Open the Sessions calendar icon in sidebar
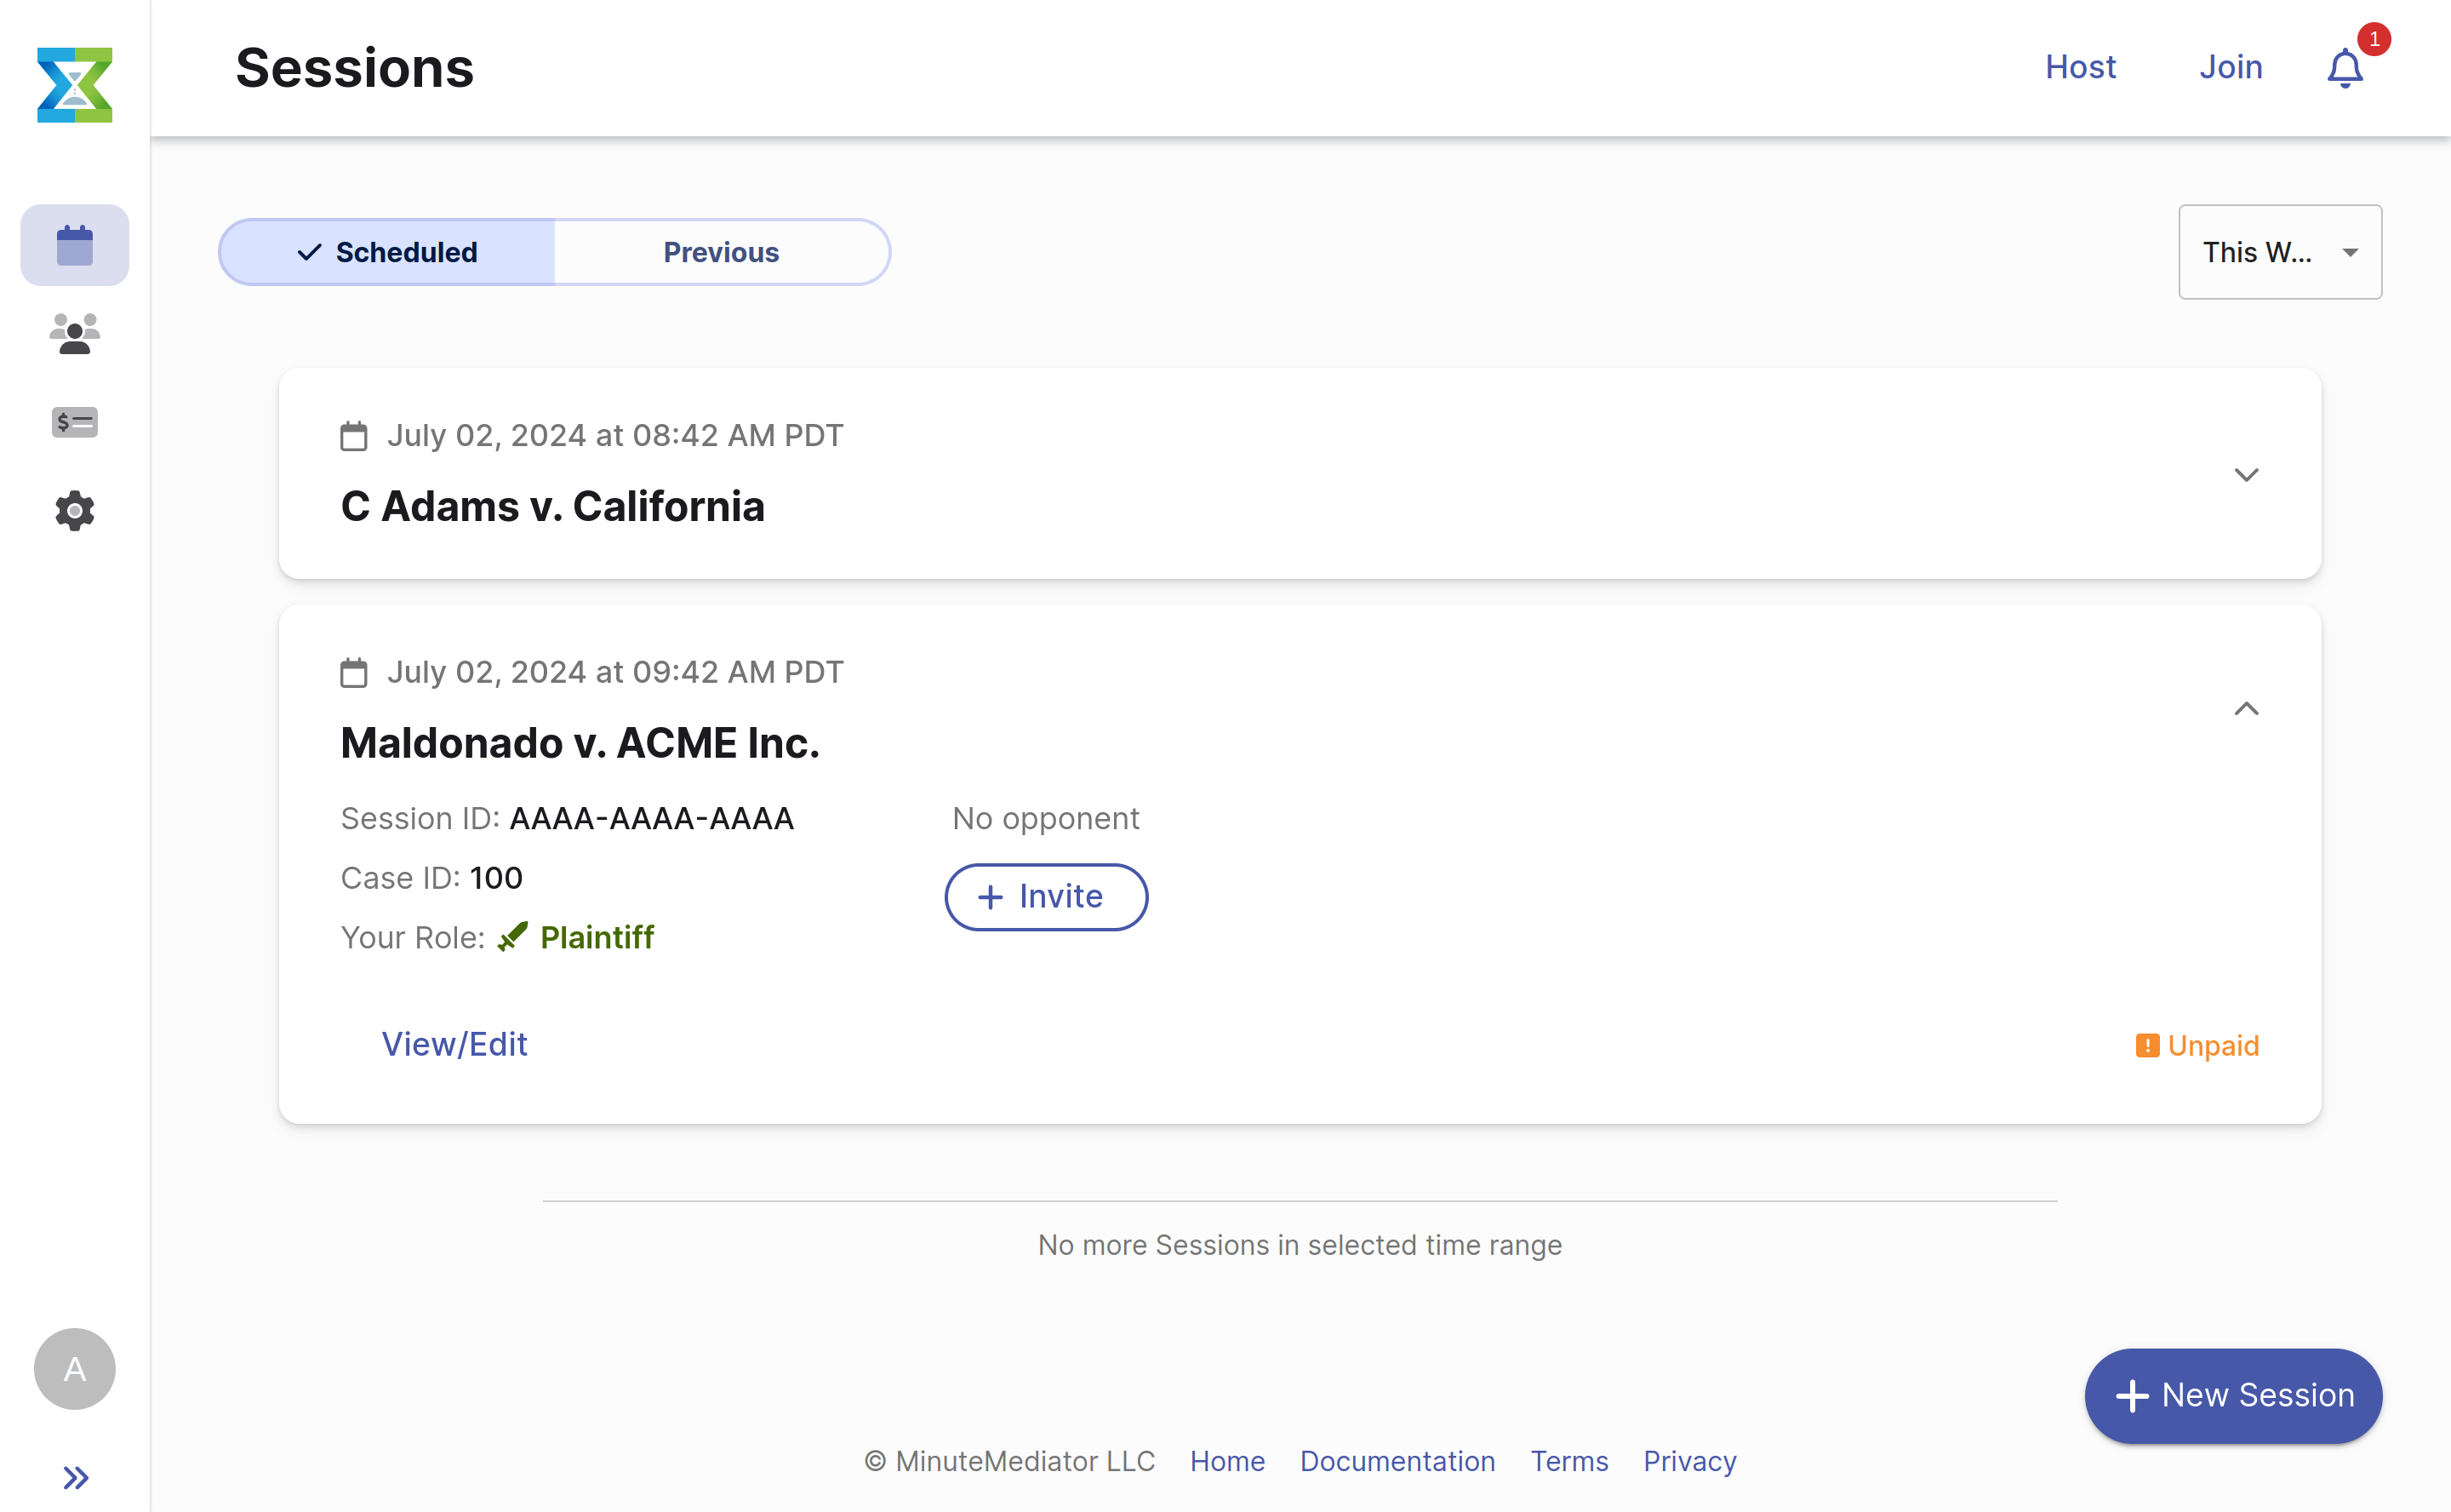This screenshot has height=1512, width=2451. pos(74,244)
